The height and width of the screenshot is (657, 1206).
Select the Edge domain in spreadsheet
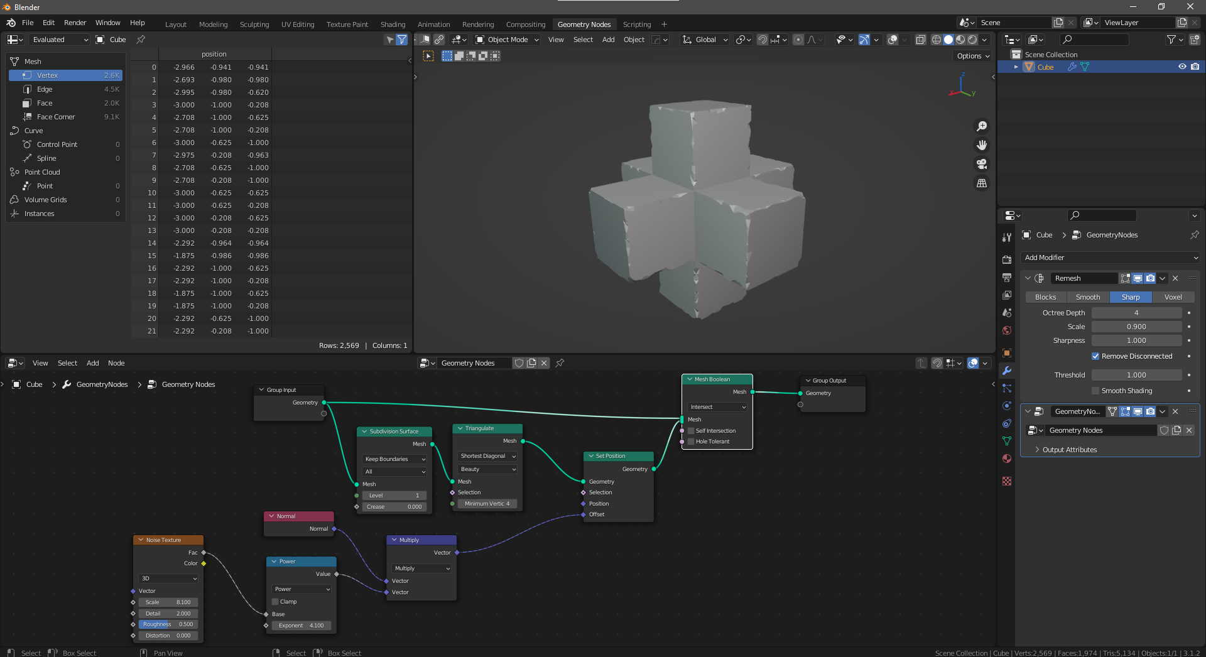pos(45,89)
